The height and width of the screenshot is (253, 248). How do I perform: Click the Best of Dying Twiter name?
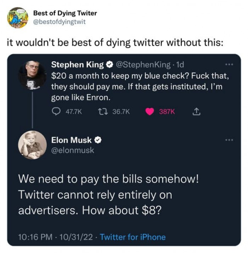[65, 13]
